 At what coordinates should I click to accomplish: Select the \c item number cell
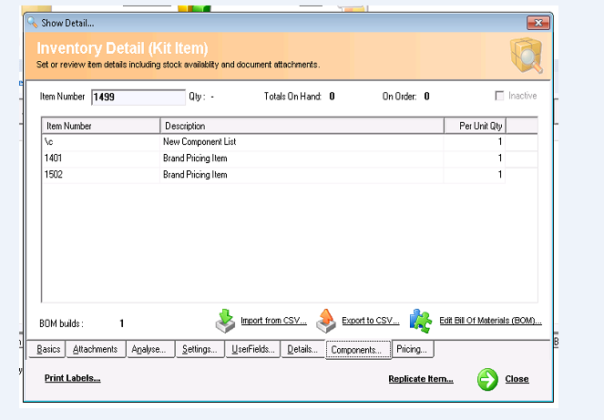101,142
